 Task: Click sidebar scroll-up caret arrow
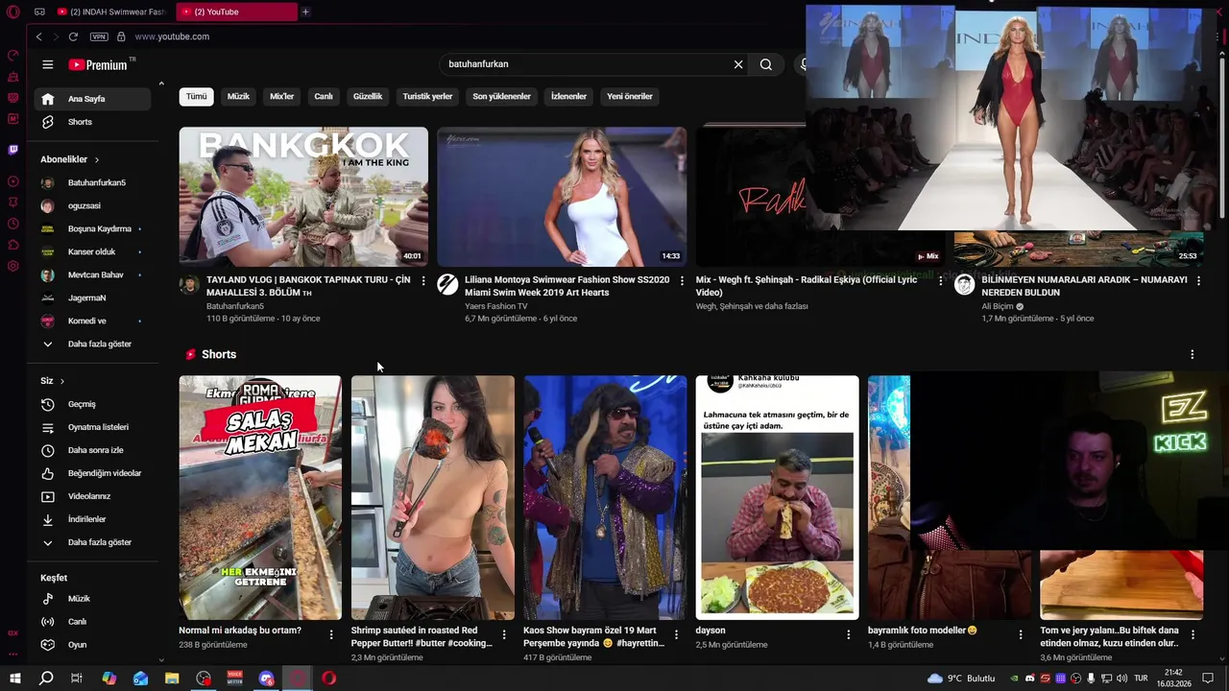tap(161, 84)
